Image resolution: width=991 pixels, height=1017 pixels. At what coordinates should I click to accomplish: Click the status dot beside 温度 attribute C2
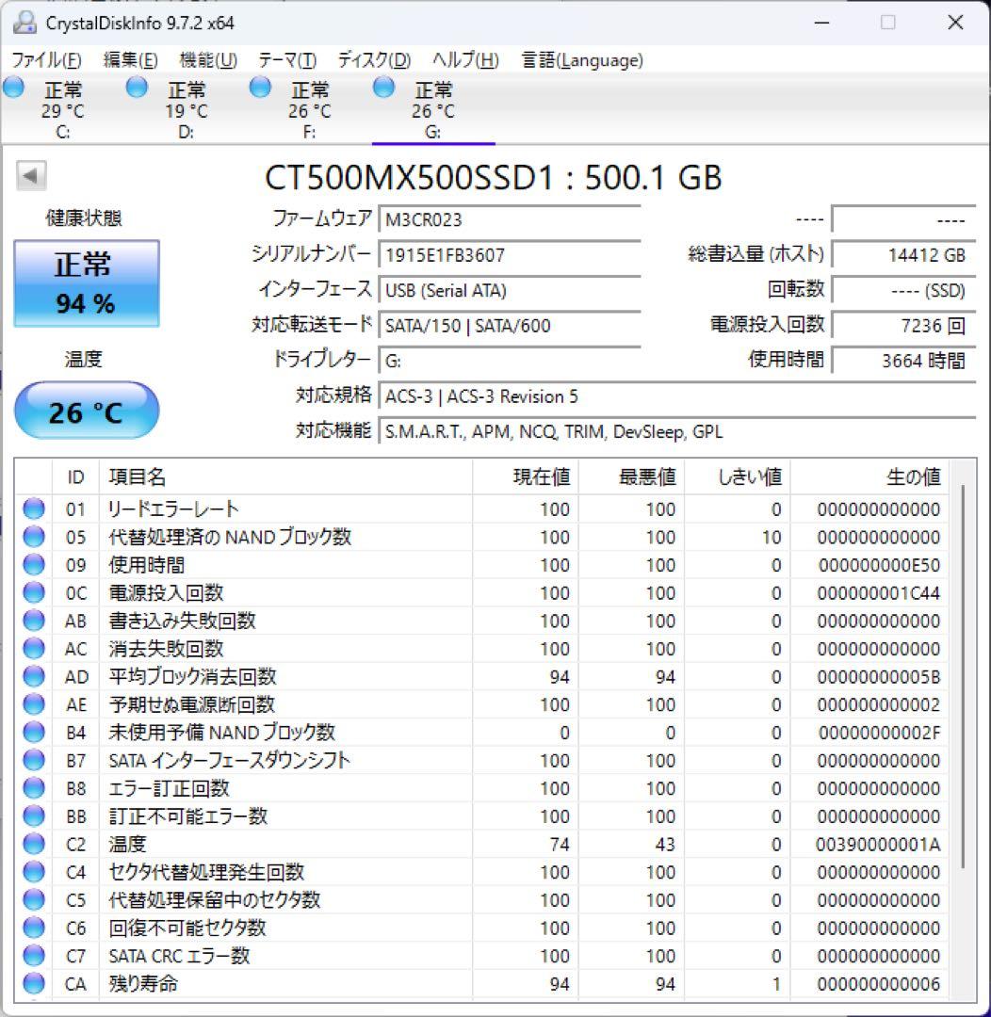(x=33, y=844)
